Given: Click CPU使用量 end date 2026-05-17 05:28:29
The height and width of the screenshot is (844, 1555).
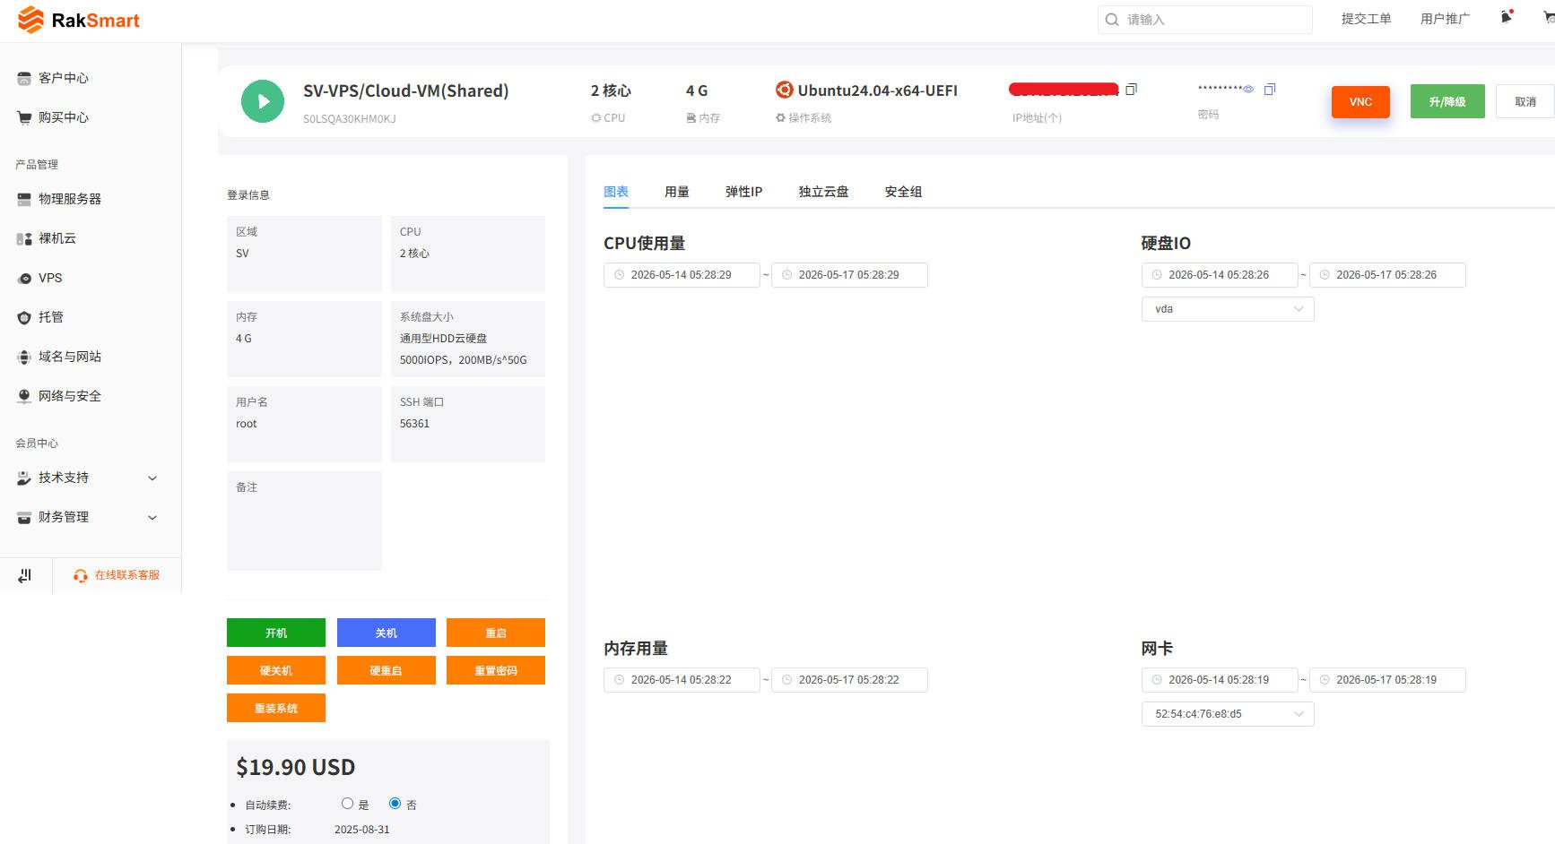Looking at the screenshot, I should click(x=849, y=275).
